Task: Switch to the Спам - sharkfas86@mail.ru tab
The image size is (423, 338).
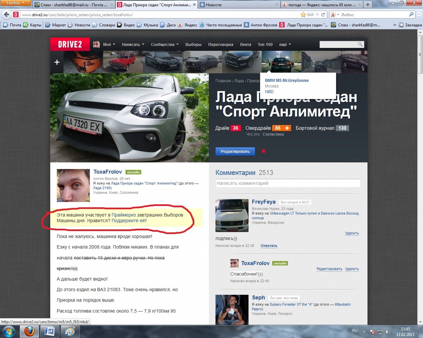Action: pyautogui.click(x=74, y=4)
